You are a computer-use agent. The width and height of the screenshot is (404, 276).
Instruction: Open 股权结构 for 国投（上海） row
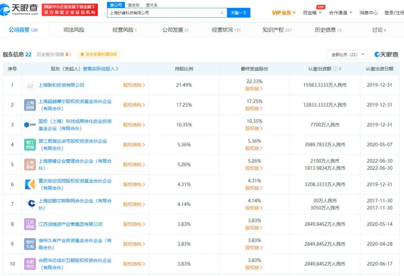pos(134,125)
